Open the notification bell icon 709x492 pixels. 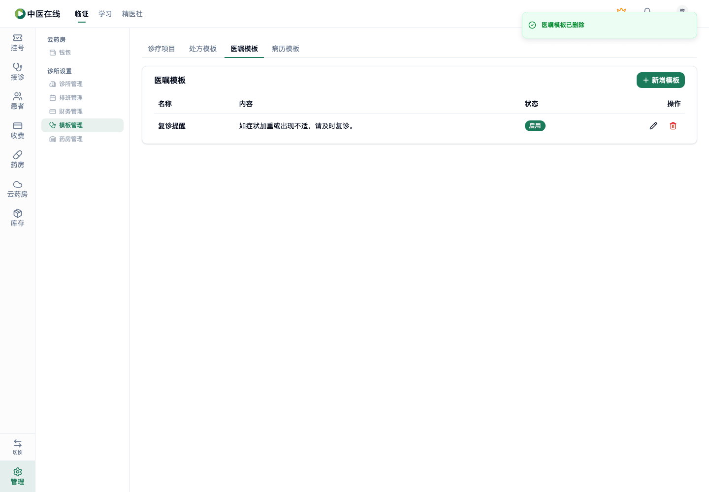tap(647, 11)
